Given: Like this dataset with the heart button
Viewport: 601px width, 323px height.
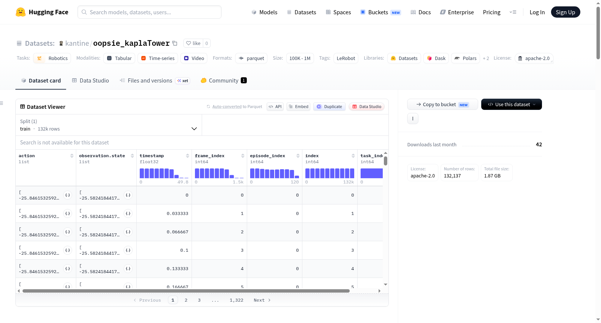Looking at the screenshot, I should (x=193, y=43).
